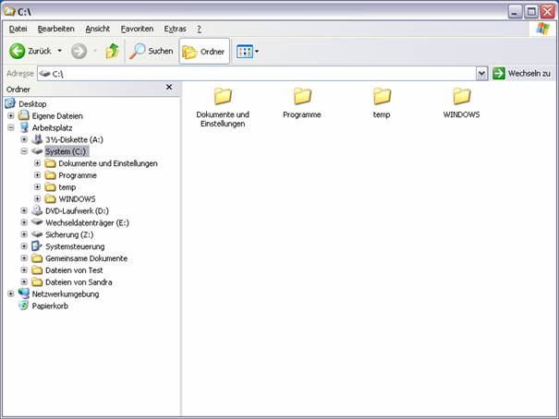Open the Bearbeiten menu
The height and width of the screenshot is (419, 559).
(56, 29)
